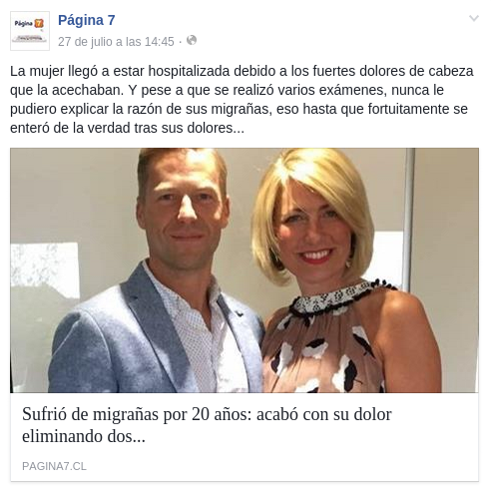Open the post options chevron menu
Viewport: 491px width, 494px height.
(474, 18)
